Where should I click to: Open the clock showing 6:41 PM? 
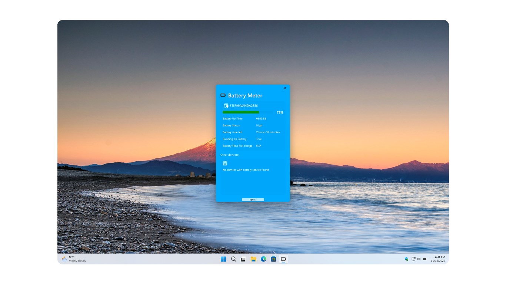point(438,259)
